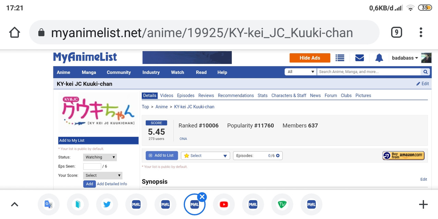The width and height of the screenshot is (438, 219).
Task: Click the search magnifier button
Action: (x=425, y=72)
